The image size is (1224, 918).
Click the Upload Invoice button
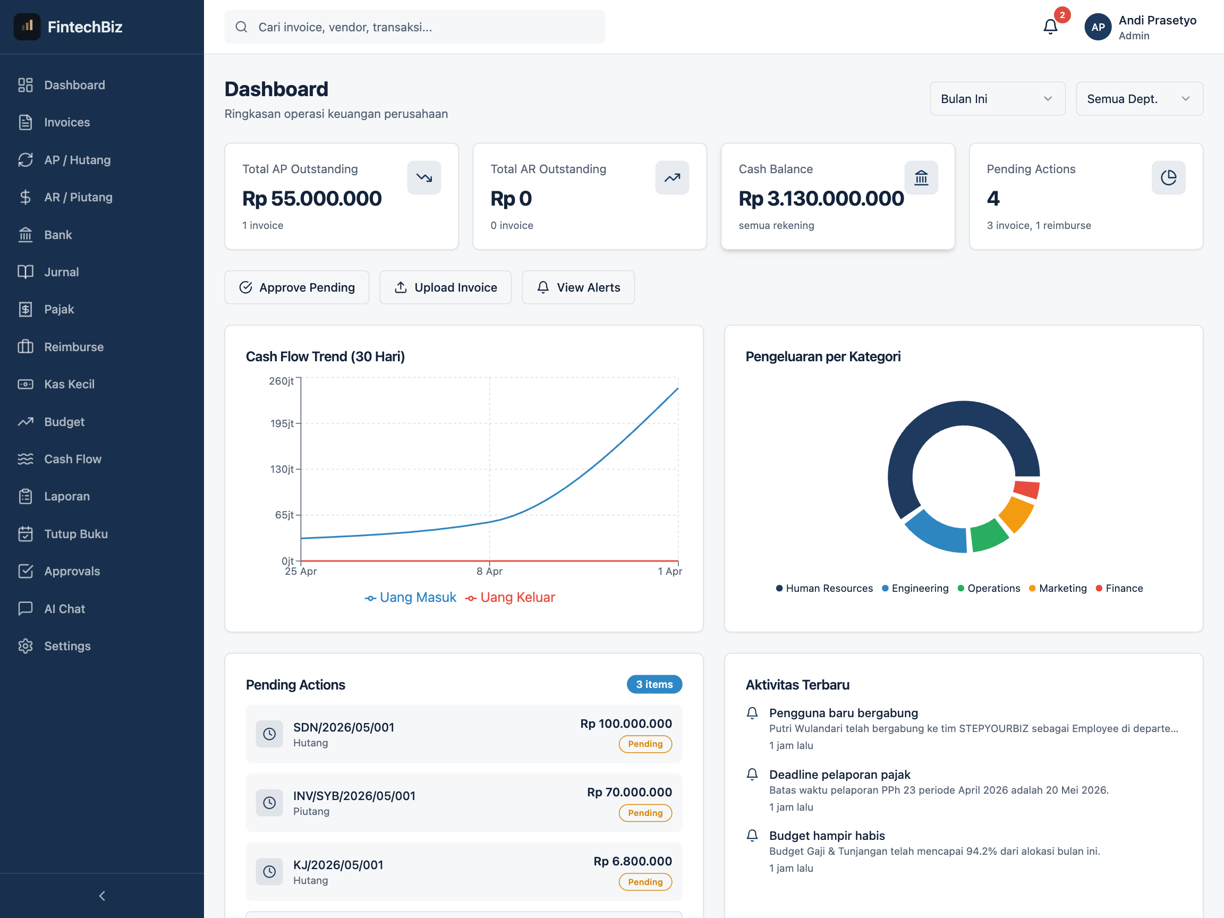tap(445, 287)
